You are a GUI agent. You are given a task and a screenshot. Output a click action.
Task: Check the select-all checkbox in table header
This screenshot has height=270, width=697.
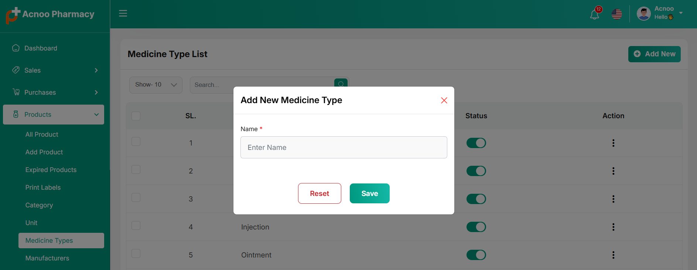pos(136,116)
